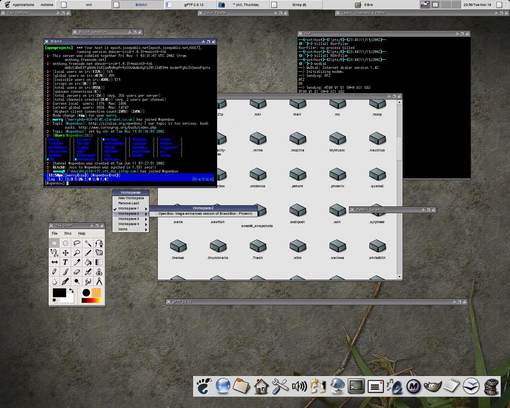
Task: Select the Convolve blur droplet tool
Action: (x=55, y=281)
